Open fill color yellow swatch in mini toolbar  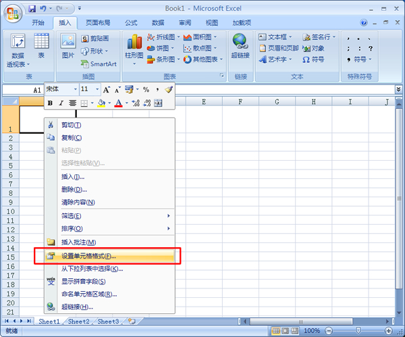[101, 103]
